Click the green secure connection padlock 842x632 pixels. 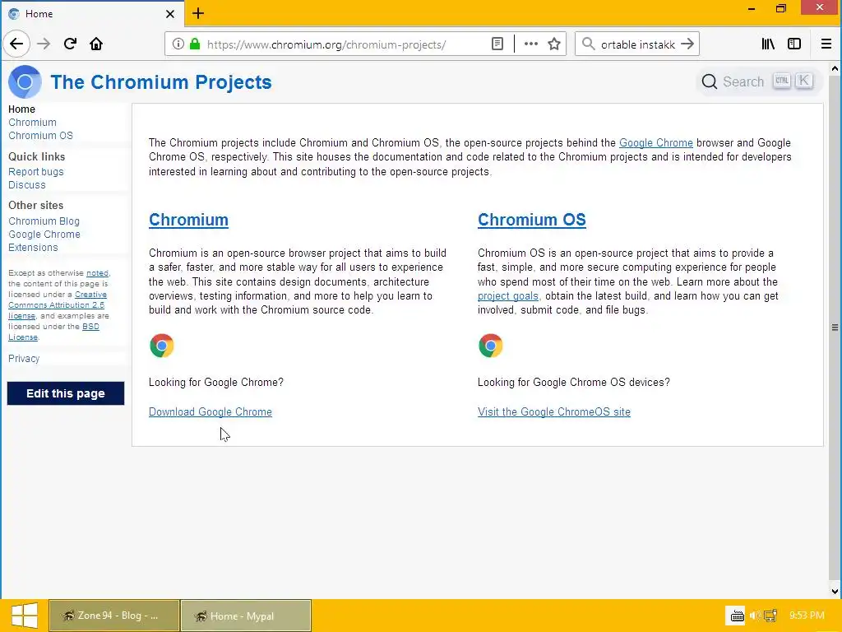194,44
